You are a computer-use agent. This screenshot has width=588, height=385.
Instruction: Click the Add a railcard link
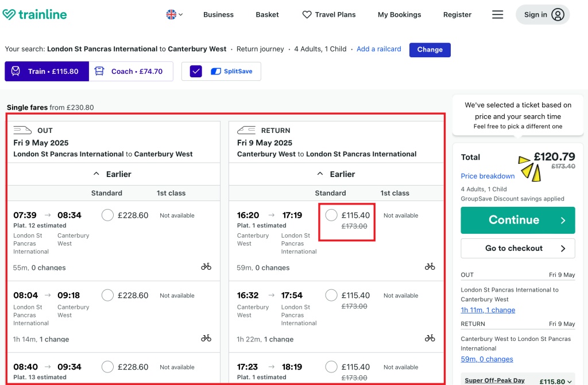pyautogui.click(x=379, y=49)
